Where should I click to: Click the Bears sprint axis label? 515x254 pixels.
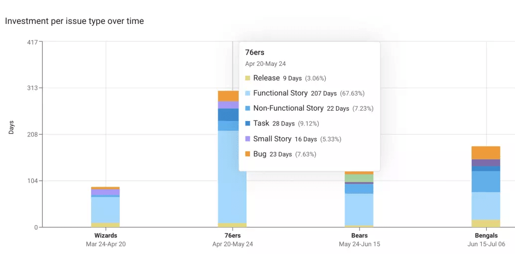pyautogui.click(x=359, y=236)
